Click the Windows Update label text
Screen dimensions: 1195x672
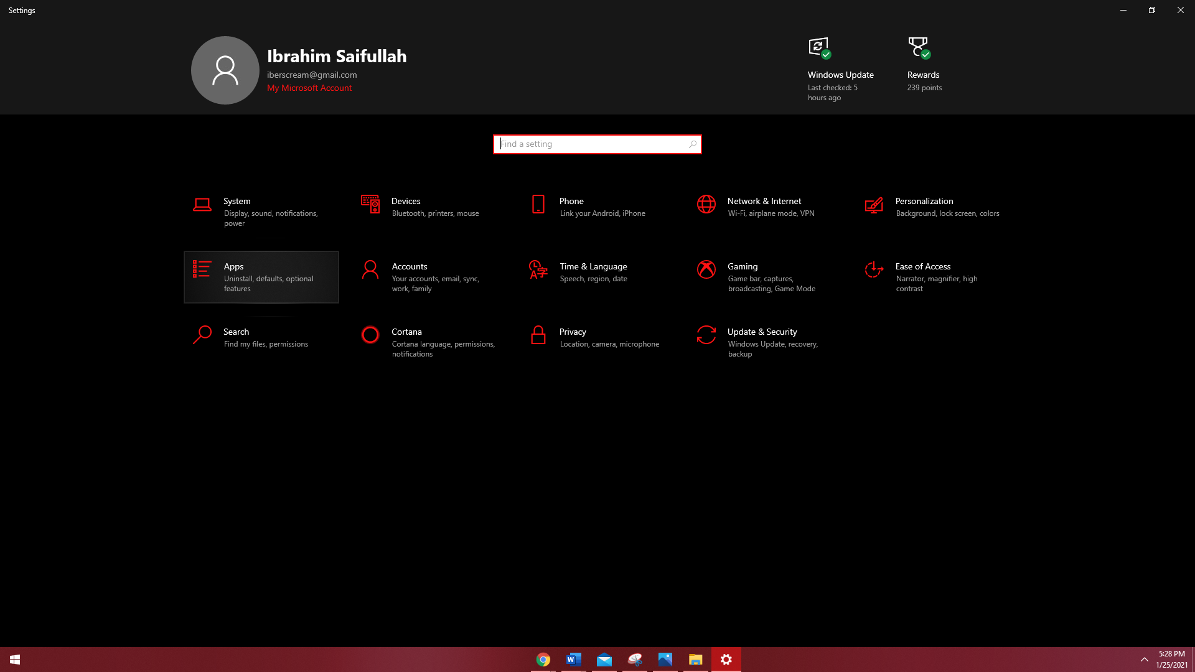(841, 75)
